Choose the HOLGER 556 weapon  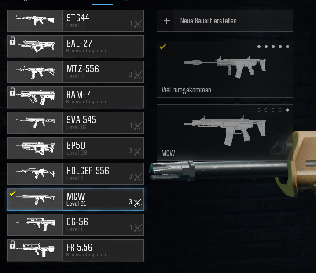tap(76, 174)
